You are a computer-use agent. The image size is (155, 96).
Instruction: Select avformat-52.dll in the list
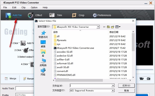[64, 63]
